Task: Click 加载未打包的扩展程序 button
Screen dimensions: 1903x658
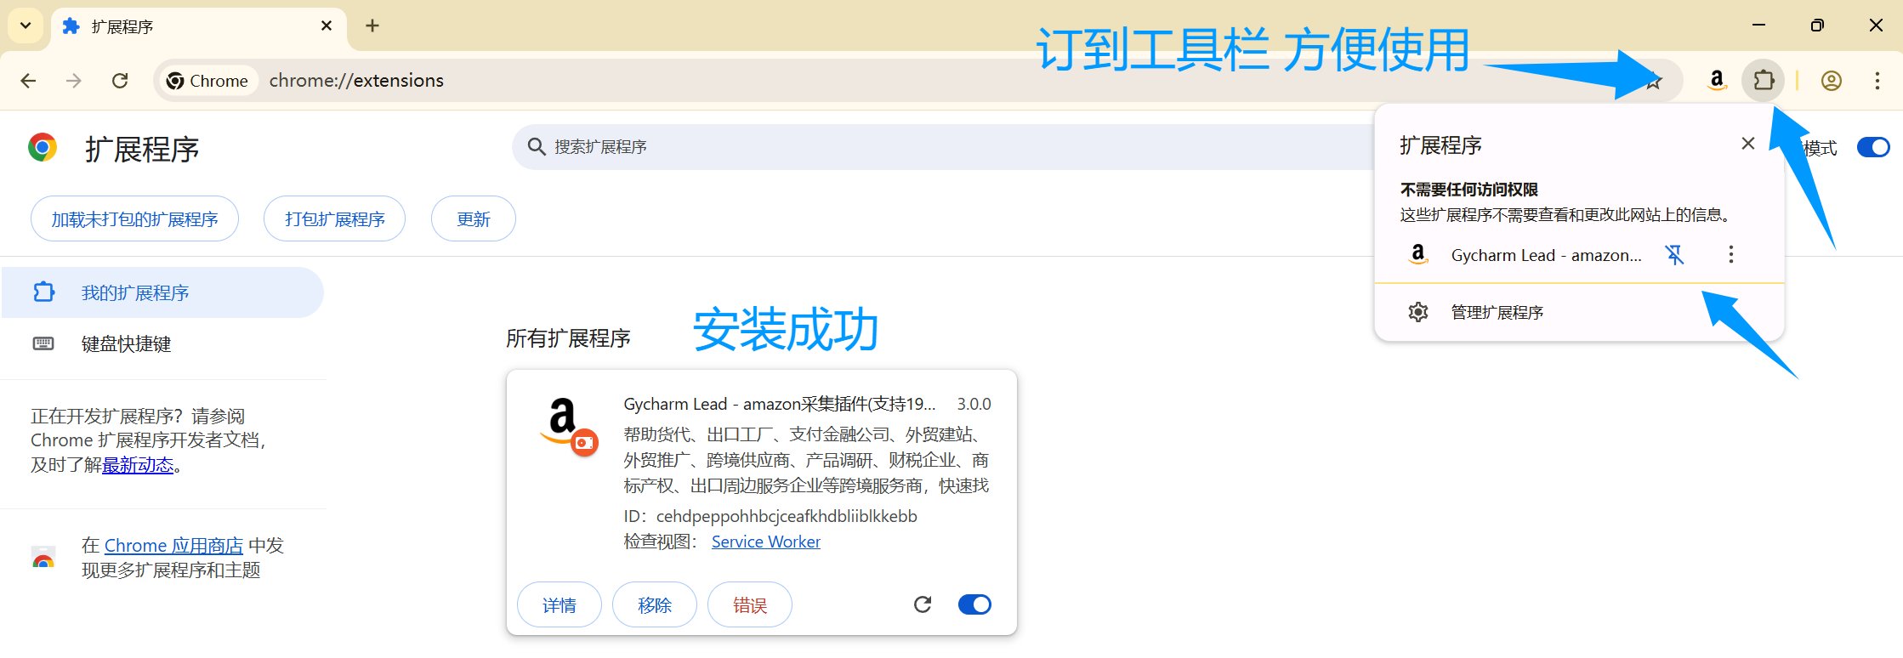Action: point(134,219)
